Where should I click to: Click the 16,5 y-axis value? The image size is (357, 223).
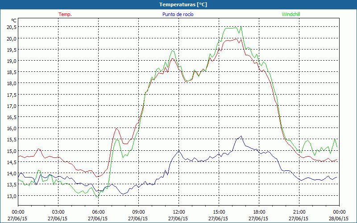[x=12, y=117]
